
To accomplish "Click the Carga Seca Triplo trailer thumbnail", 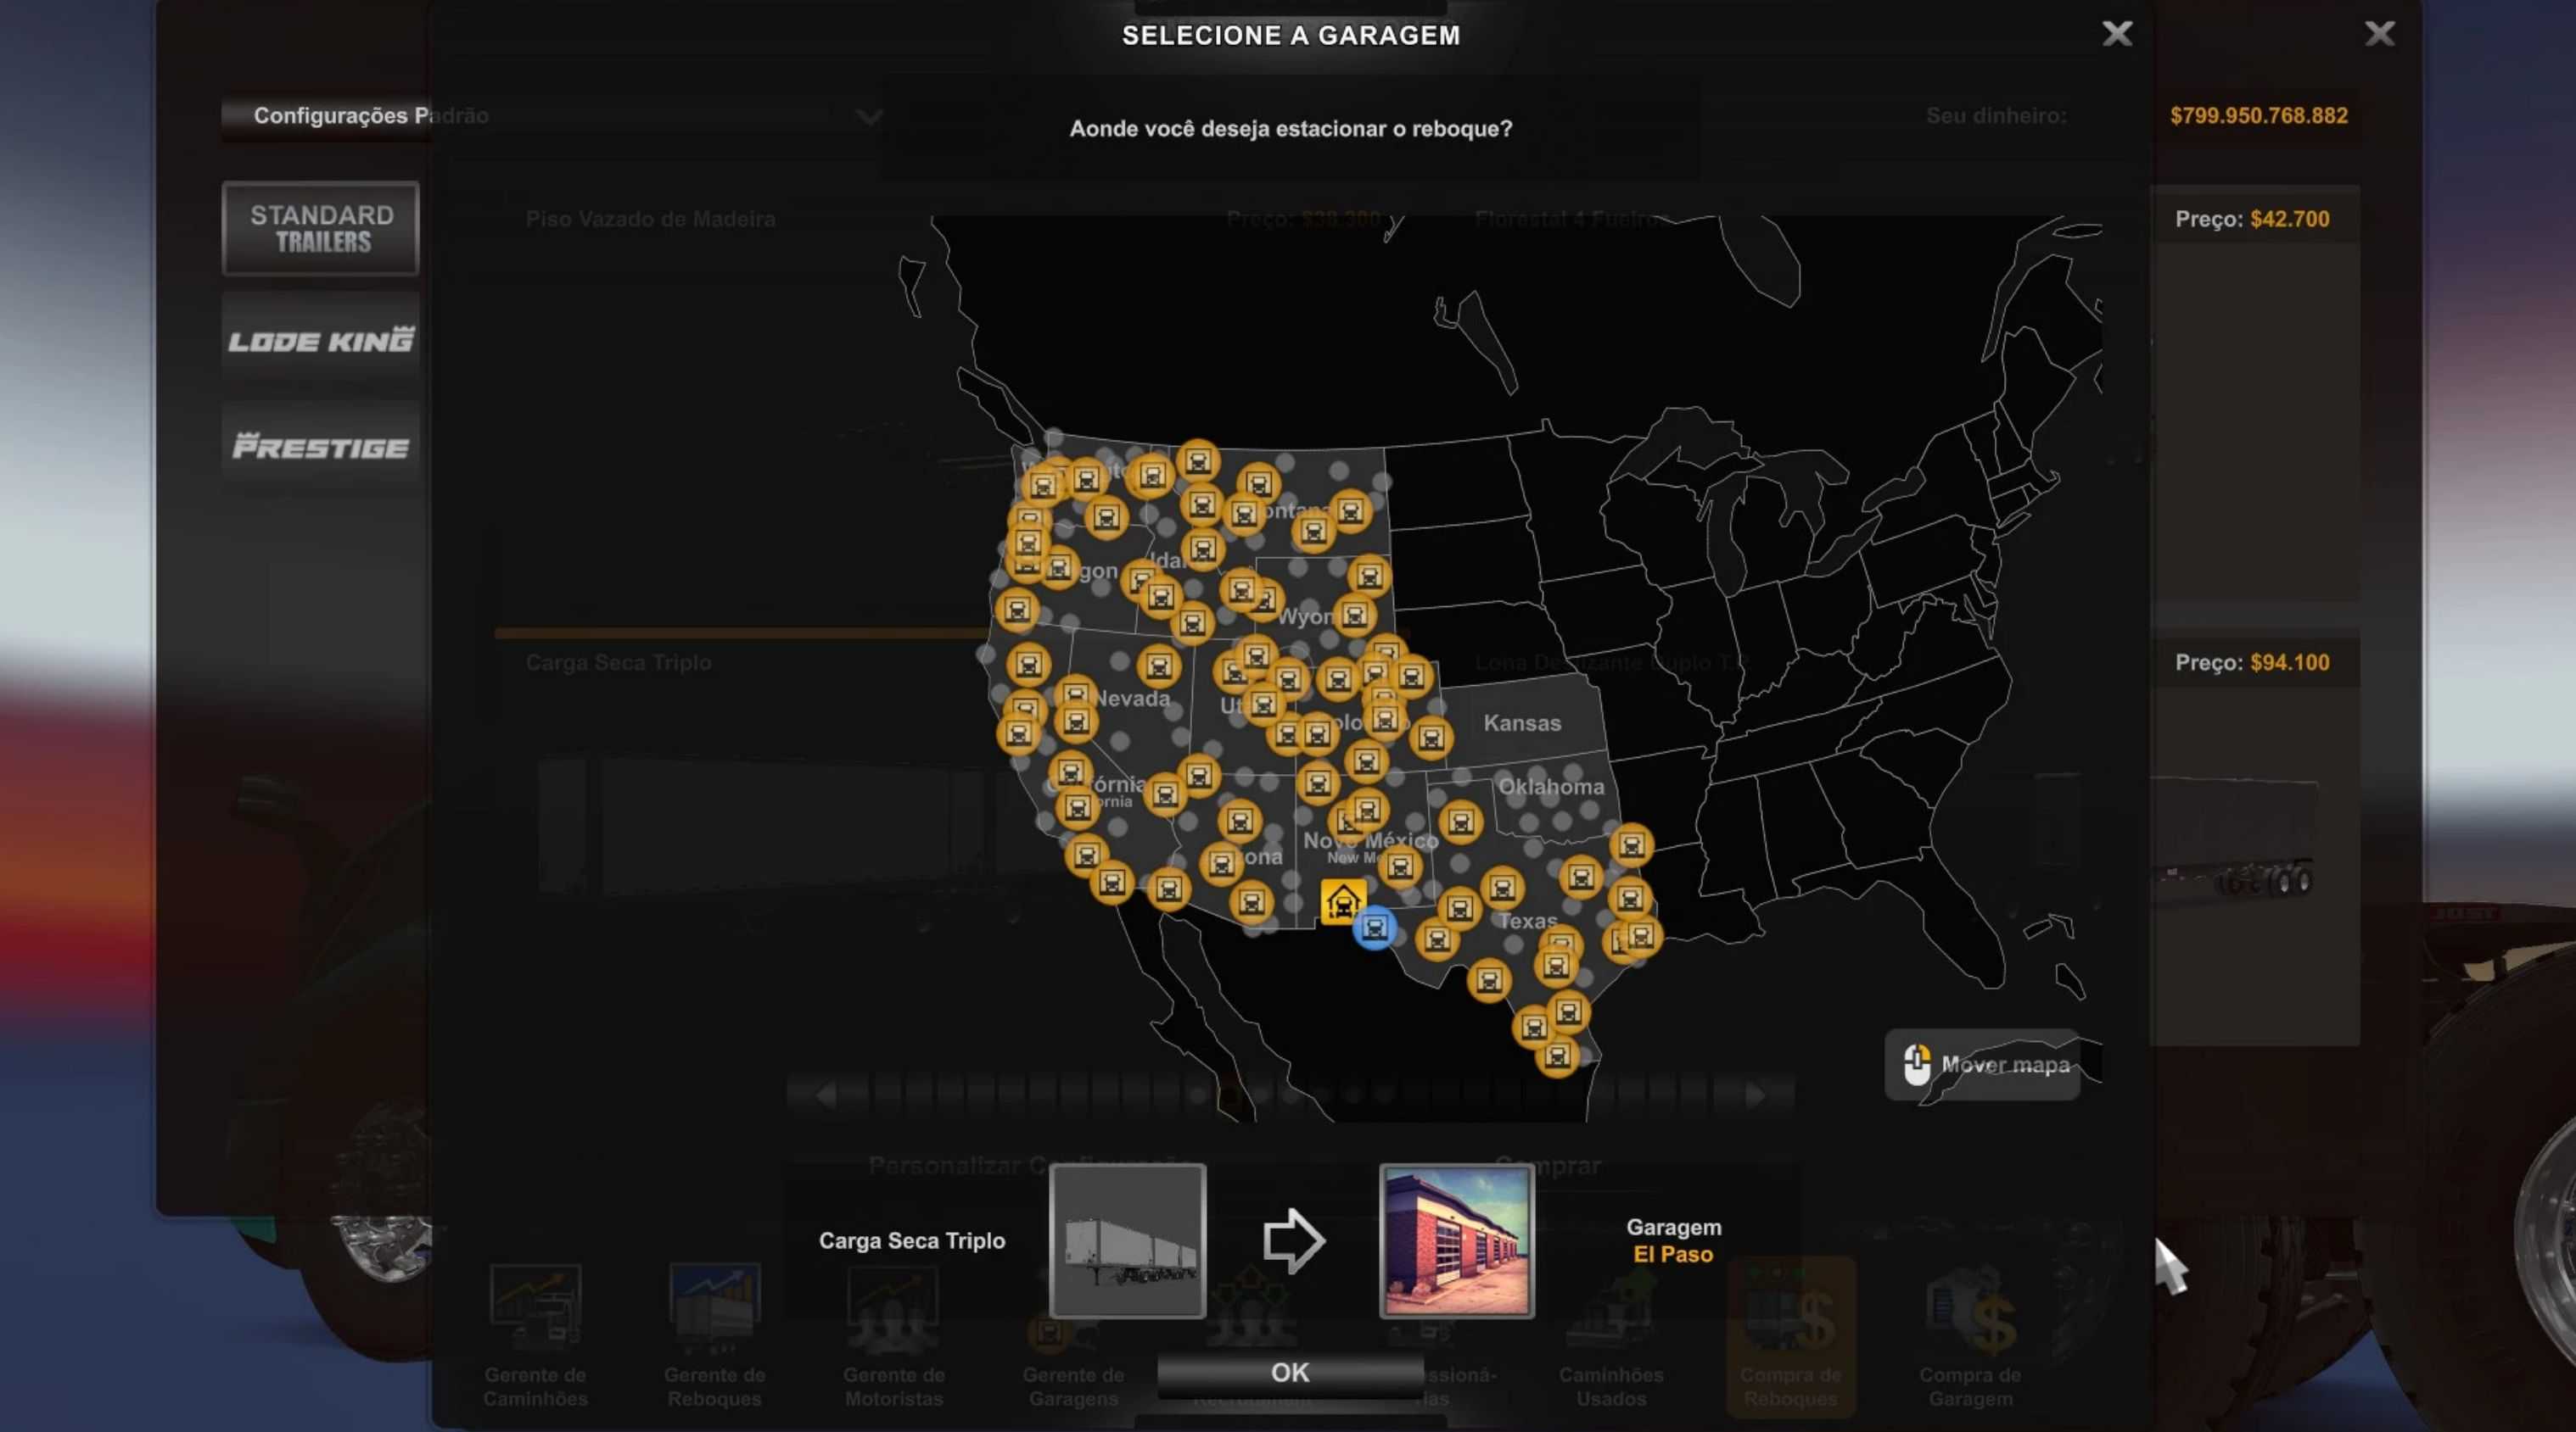I will [x=1127, y=1240].
